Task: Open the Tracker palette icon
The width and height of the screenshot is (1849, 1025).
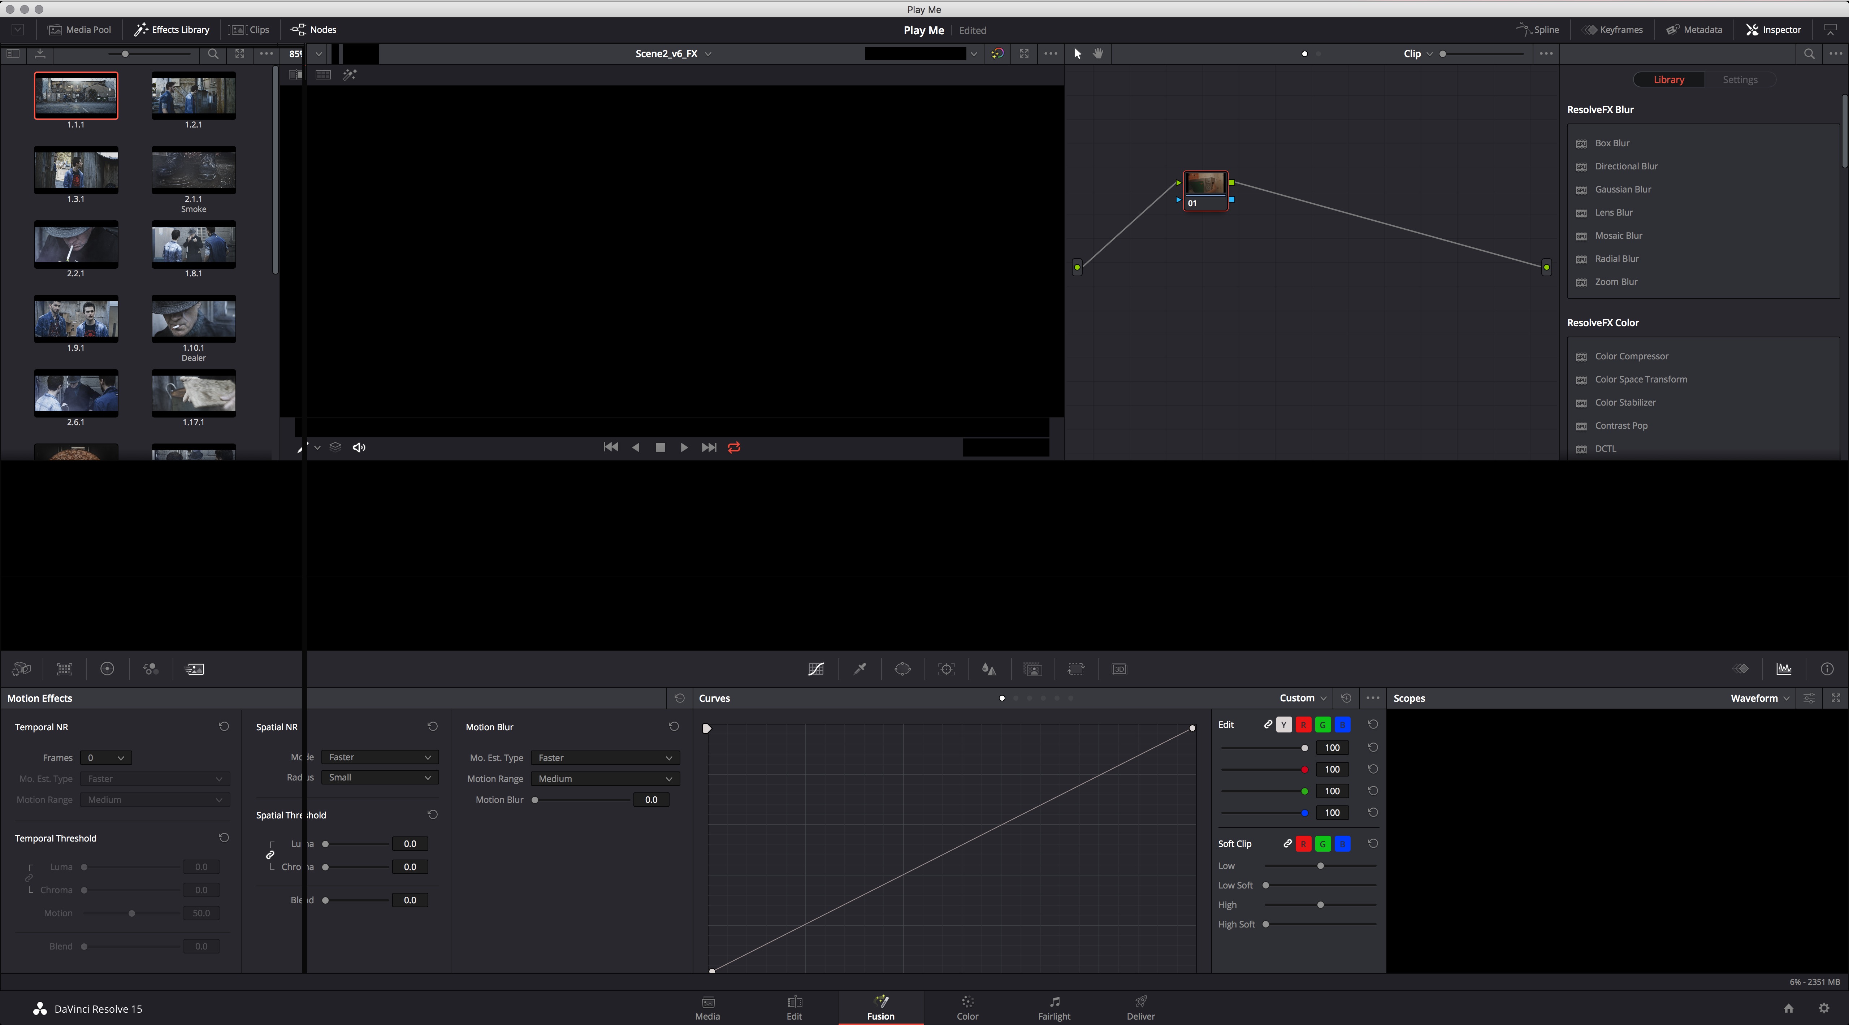Action: click(x=946, y=669)
